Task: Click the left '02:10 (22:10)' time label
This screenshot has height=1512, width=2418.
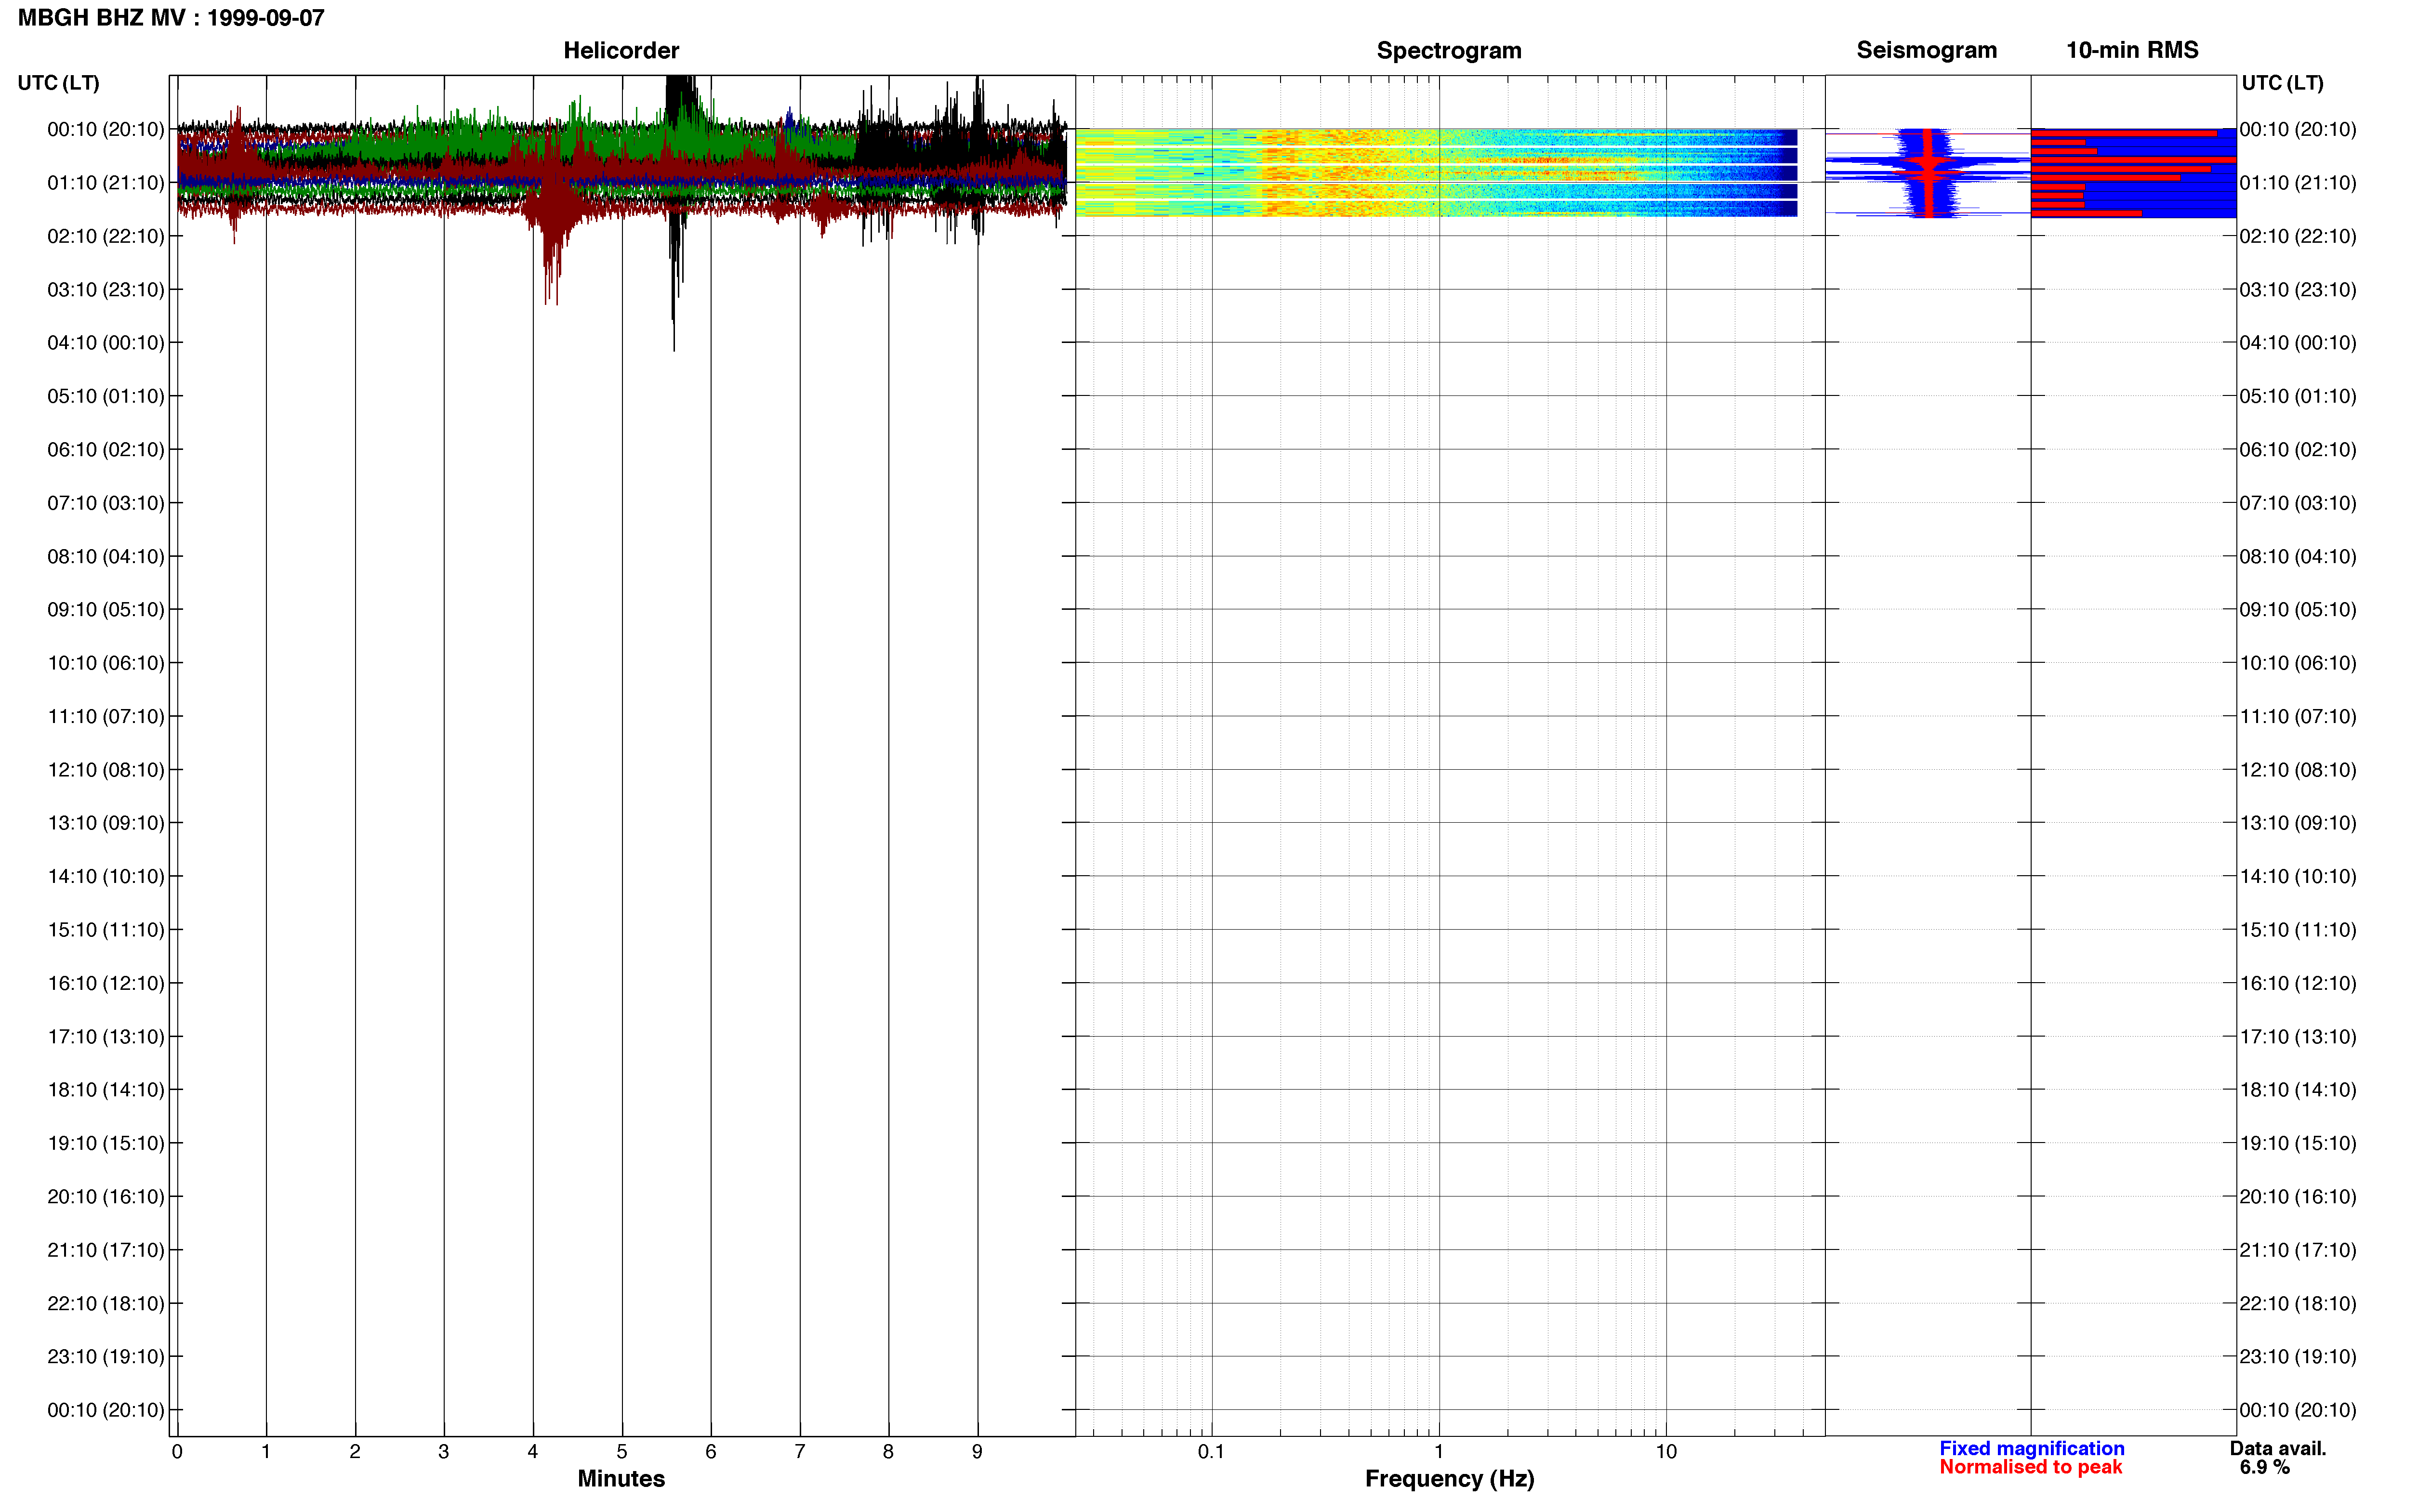Action: [106, 236]
